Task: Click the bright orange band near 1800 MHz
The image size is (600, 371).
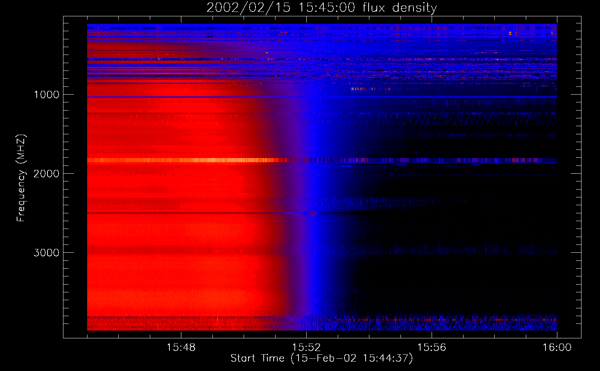Action: coord(185,160)
